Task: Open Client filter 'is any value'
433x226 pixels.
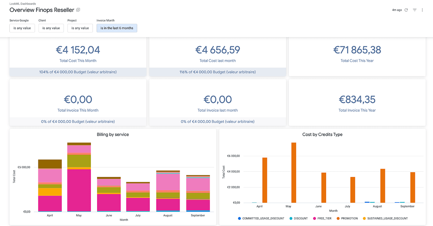Action: tap(51, 28)
